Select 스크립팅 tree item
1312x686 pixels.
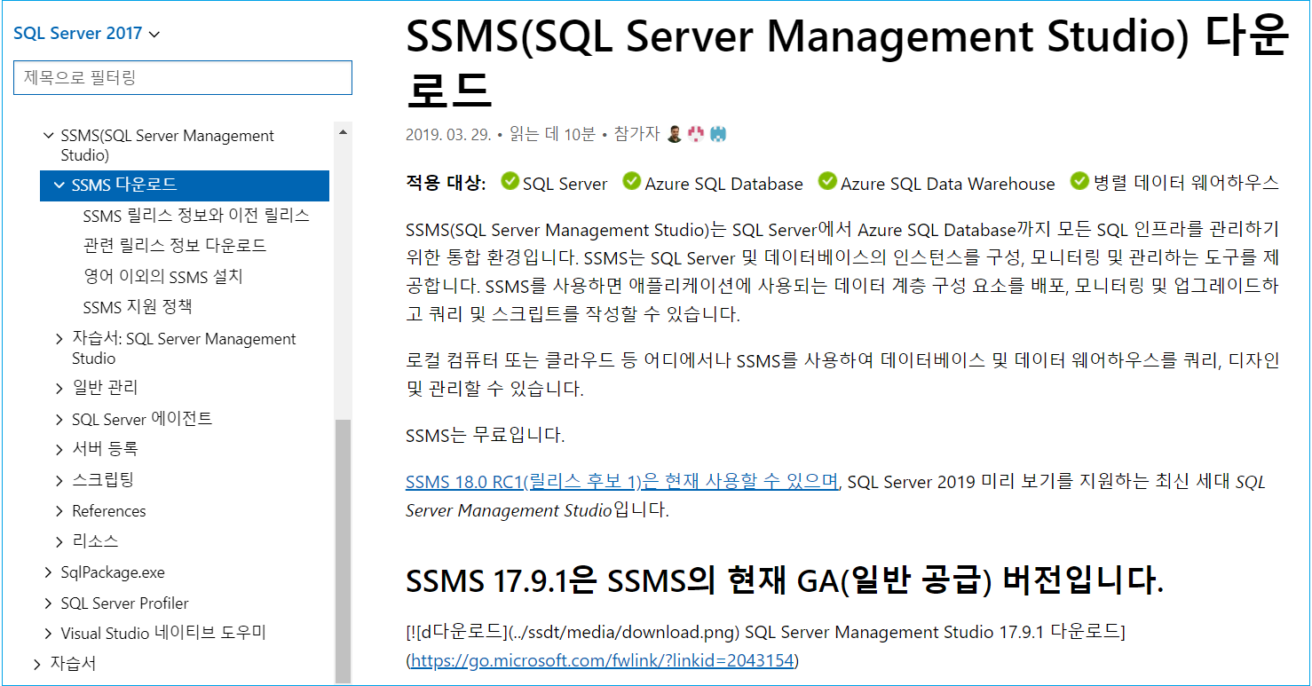(103, 480)
